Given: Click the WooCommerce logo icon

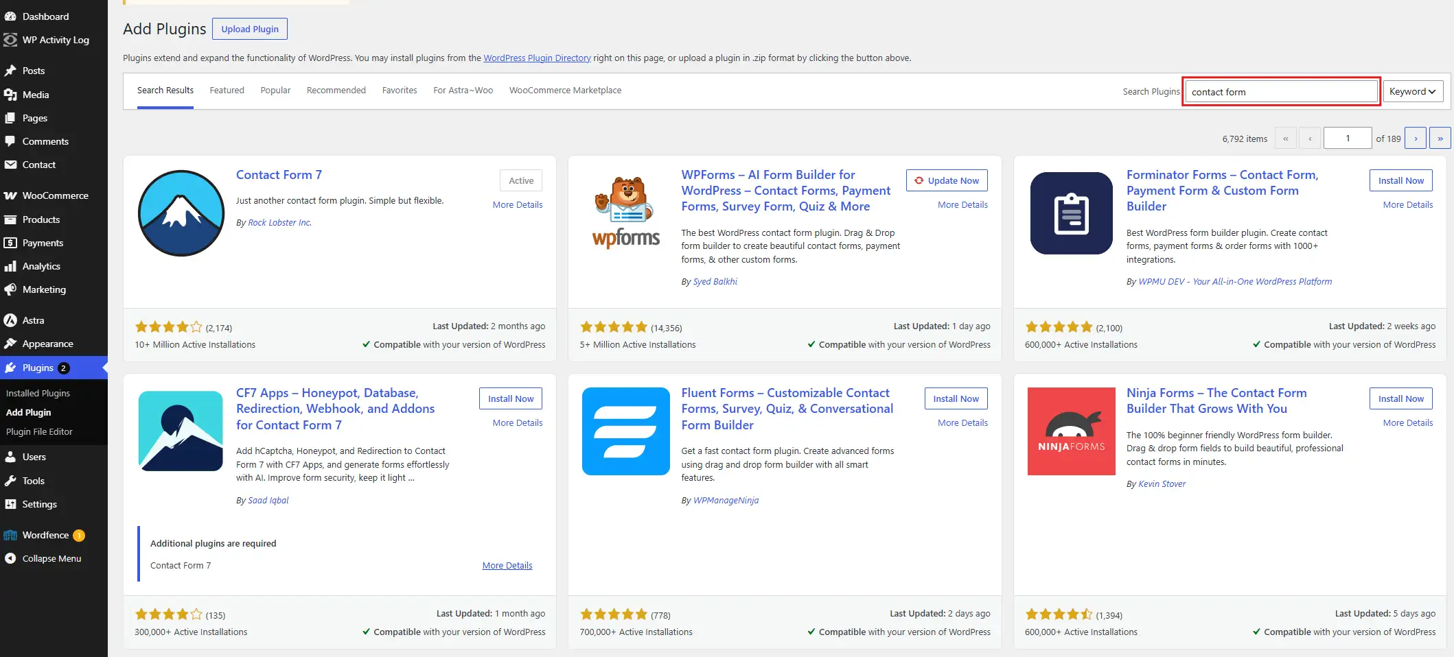Looking at the screenshot, I should click(10, 195).
